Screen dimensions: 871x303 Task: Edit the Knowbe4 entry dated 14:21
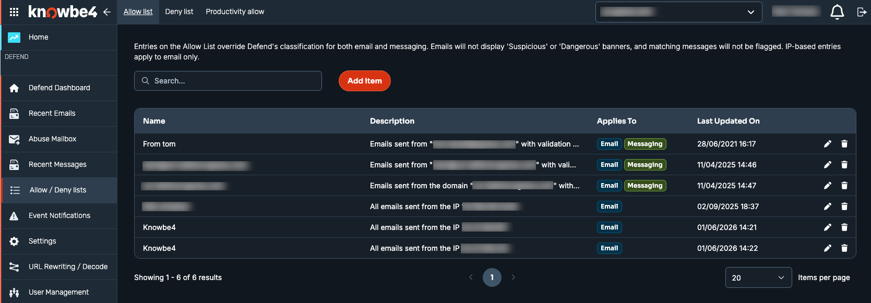[828, 227]
